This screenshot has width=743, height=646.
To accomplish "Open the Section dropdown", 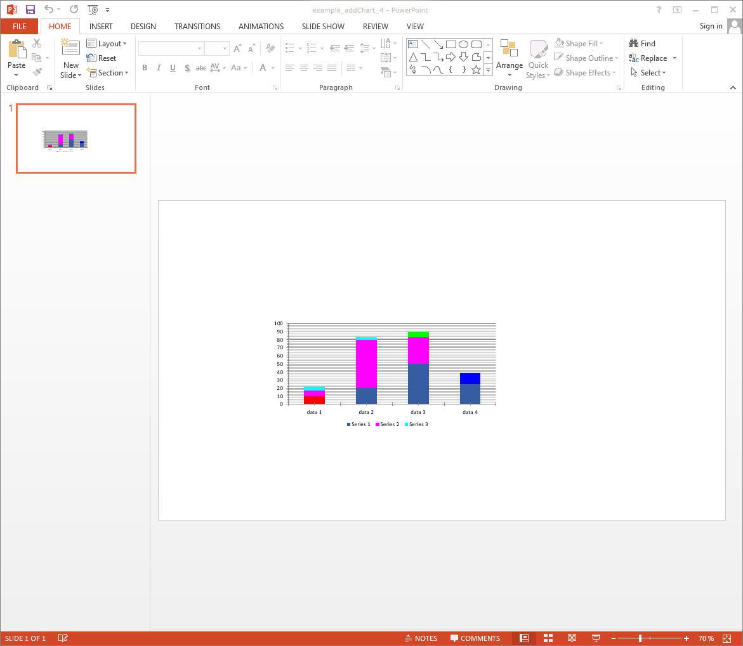I will pyautogui.click(x=108, y=73).
